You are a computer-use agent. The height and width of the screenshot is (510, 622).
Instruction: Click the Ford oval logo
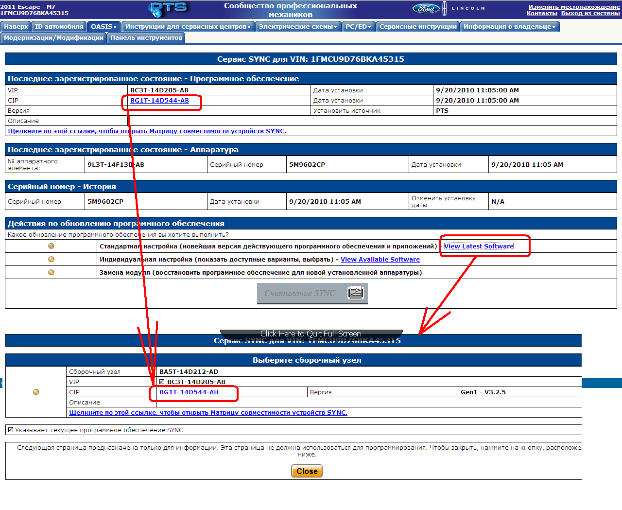[426, 8]
